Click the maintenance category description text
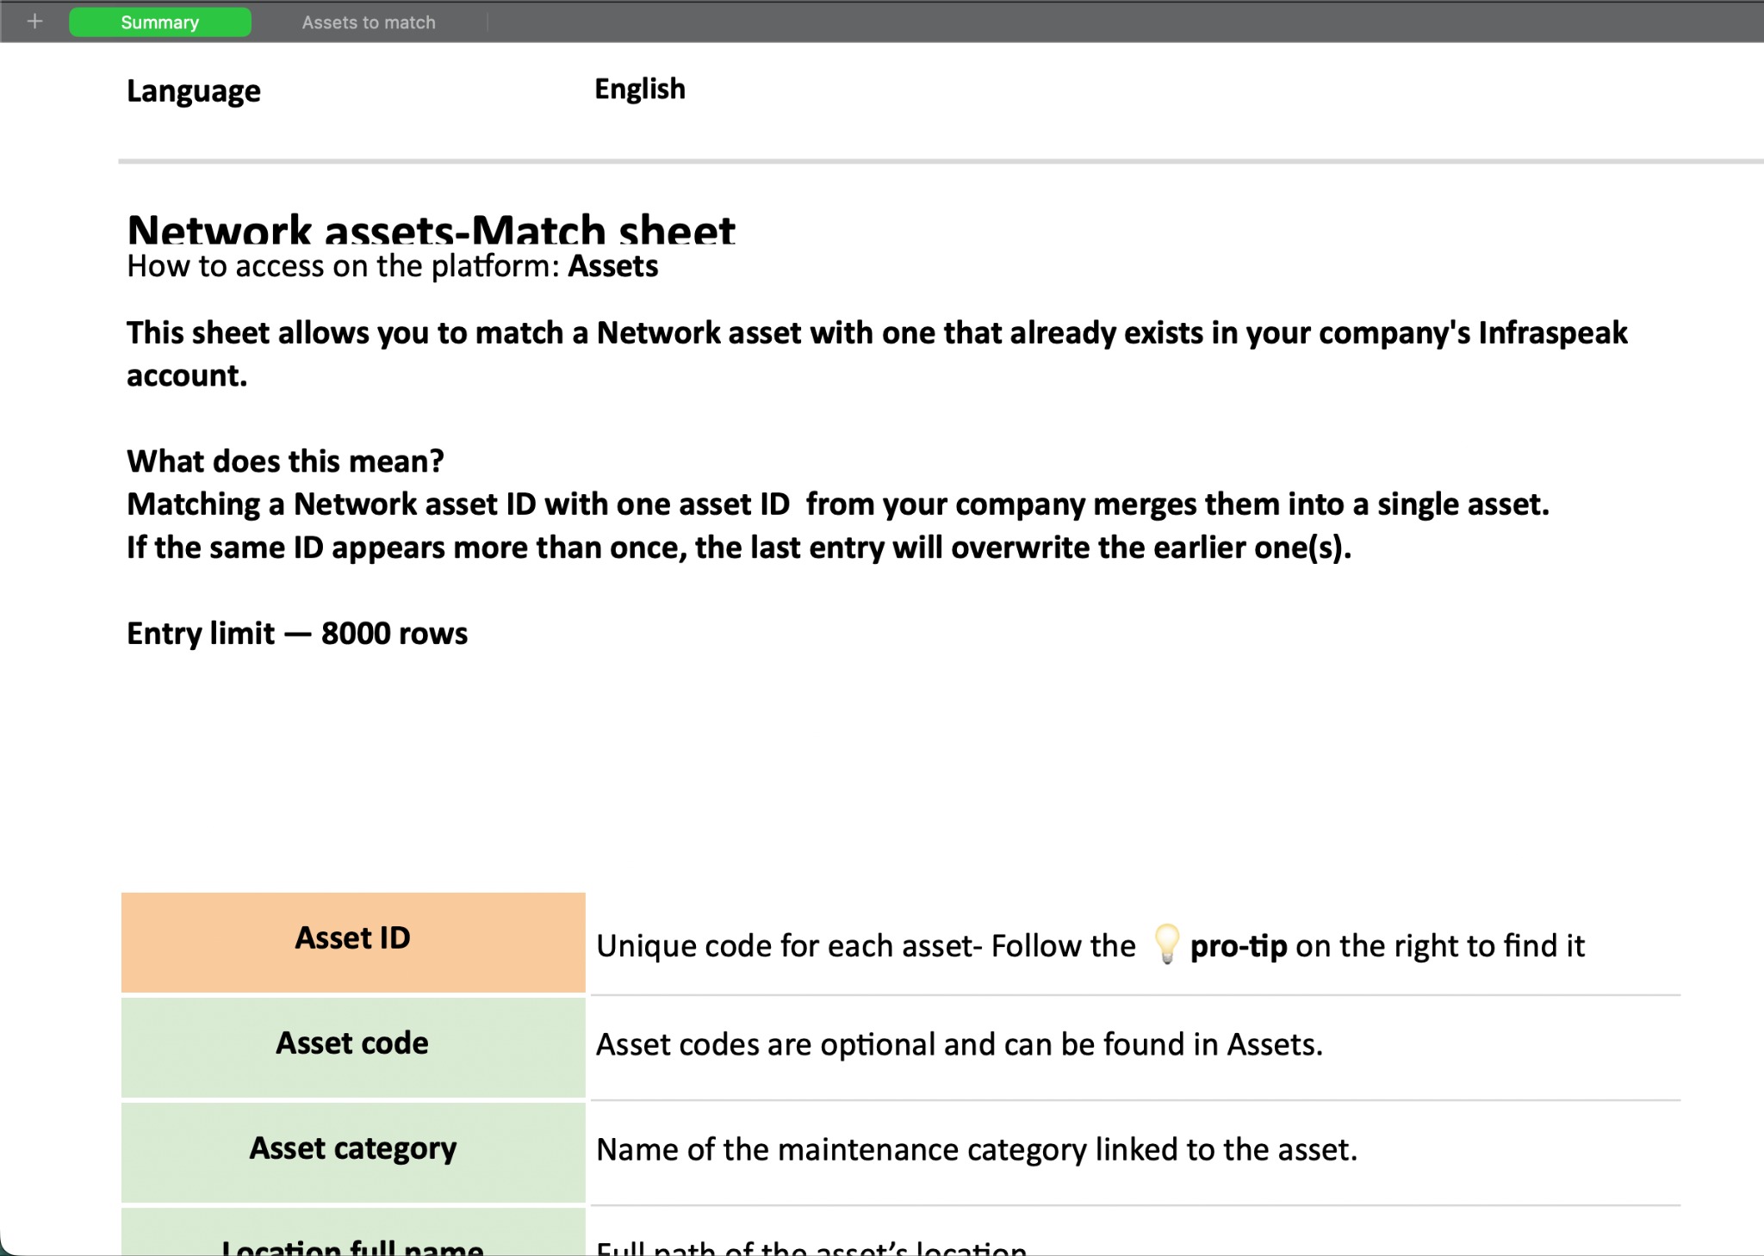Screen dimensions: 1764x1256 pyautogui.click(x=976, y=1150)
